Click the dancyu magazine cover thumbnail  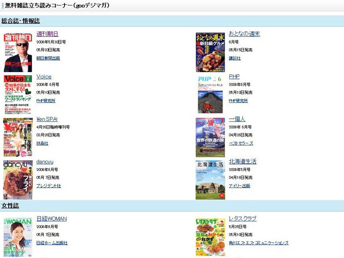pyautogui.click(x=18, y=180)
